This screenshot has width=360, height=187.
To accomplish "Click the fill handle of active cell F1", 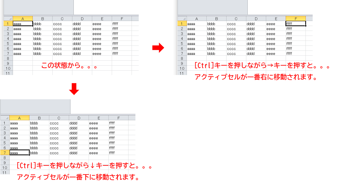I will click(306, 26).
